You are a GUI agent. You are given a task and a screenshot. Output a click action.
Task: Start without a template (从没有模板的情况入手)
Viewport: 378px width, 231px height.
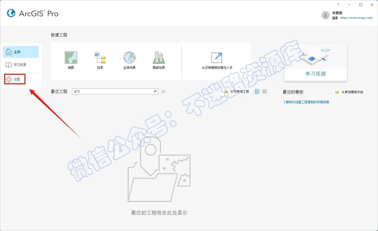[x=217, y=61]
